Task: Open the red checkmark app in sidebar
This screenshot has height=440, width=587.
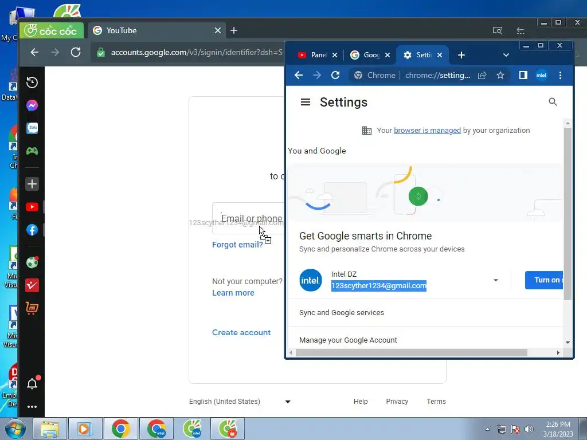Action: pyautogui.click(x=32, y=285)
